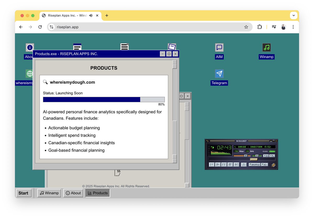
Task: Close the window behind Products.exe
Action: point(188,96)
